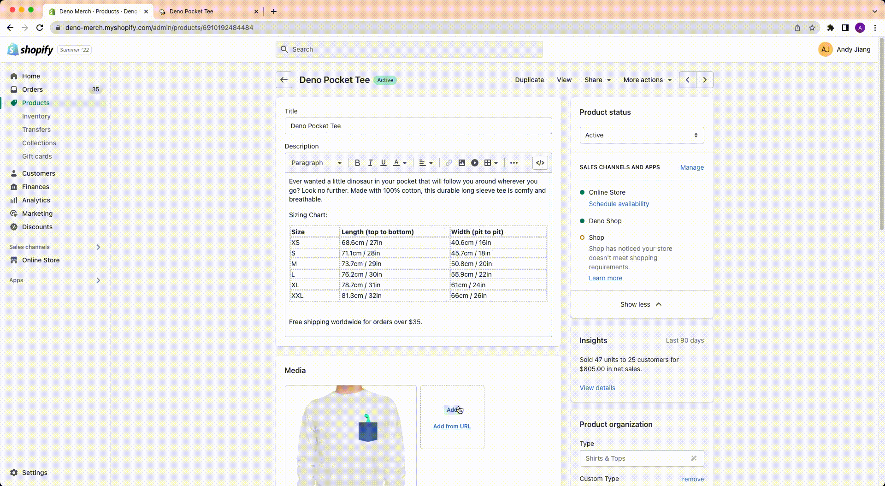
Task: Open Inventory under Products
Action: (36, 116)
